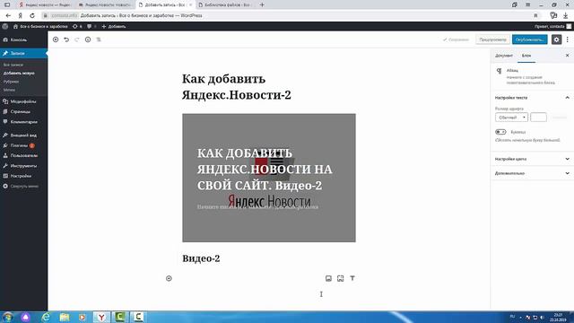Insert an image block shortcut
This screenshot has height=323, width=574.
click(x=328, y=278)
